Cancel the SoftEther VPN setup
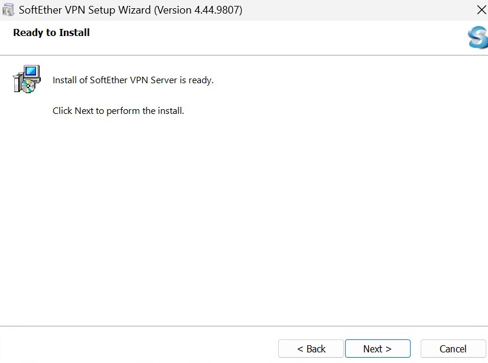Image resolution: width=488 pixels, height=363 pixels. click(453, 349)
